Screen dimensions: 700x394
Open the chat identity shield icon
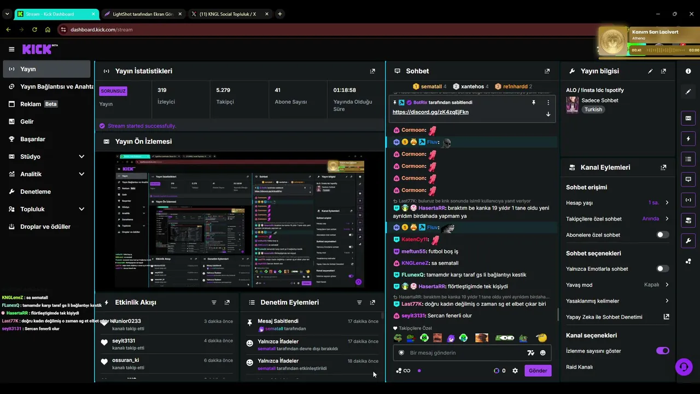click(401, 353)
